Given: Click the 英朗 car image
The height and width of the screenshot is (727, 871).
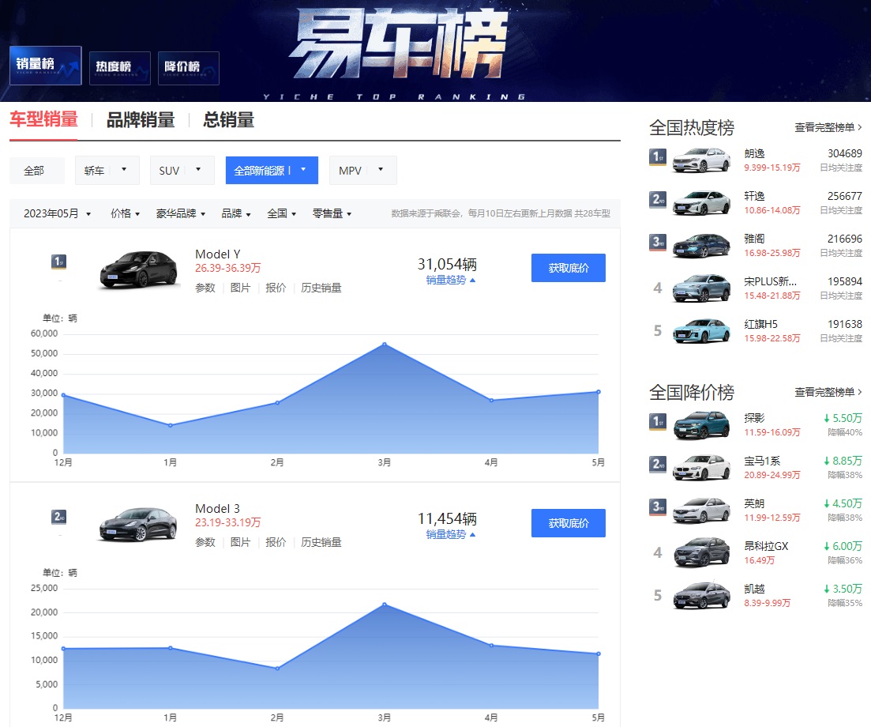Looking at the screenshot, I should (701, 510).
